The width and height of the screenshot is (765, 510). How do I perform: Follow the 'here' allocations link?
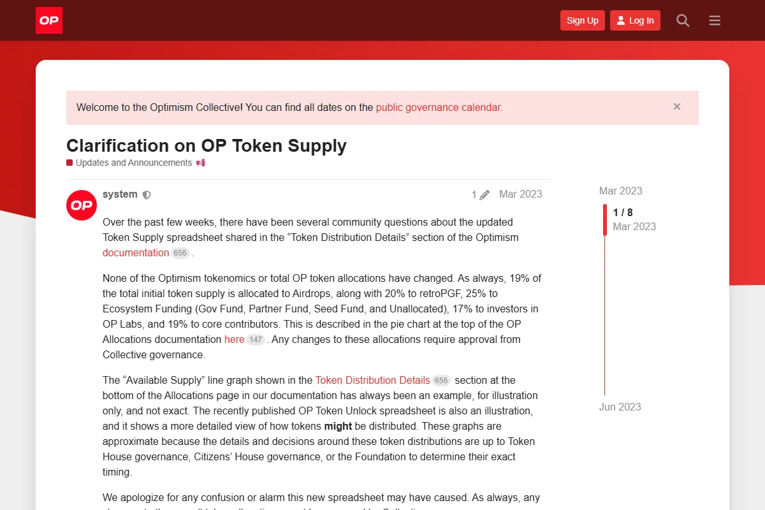(235, 339)
